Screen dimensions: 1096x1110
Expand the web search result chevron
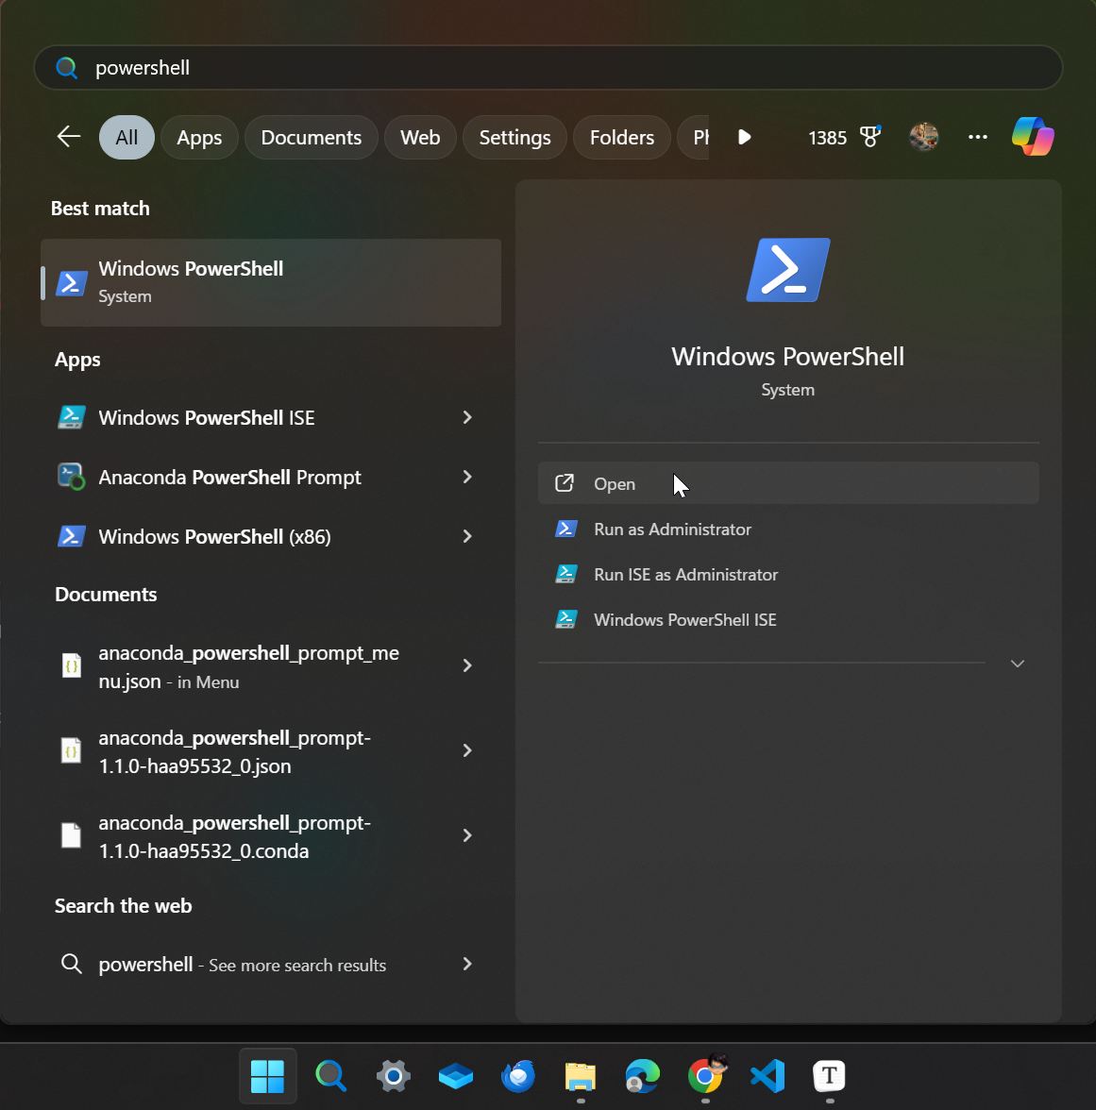pyautogui.click(x=467, y=965)
